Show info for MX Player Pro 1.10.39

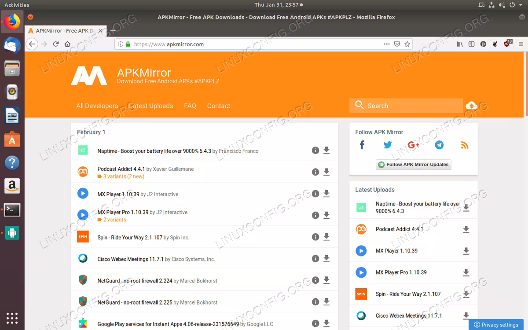point(315,215)
